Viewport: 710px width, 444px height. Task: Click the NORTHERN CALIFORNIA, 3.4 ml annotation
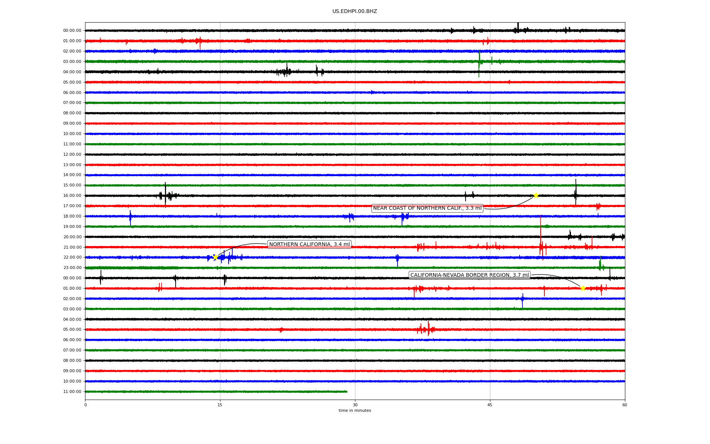click(310, 244)
